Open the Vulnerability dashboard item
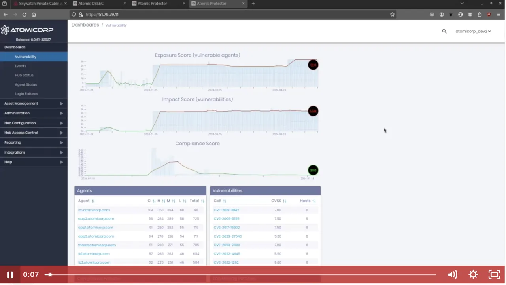Viewport: 506px width, 285px height. (x=34, y=57)
